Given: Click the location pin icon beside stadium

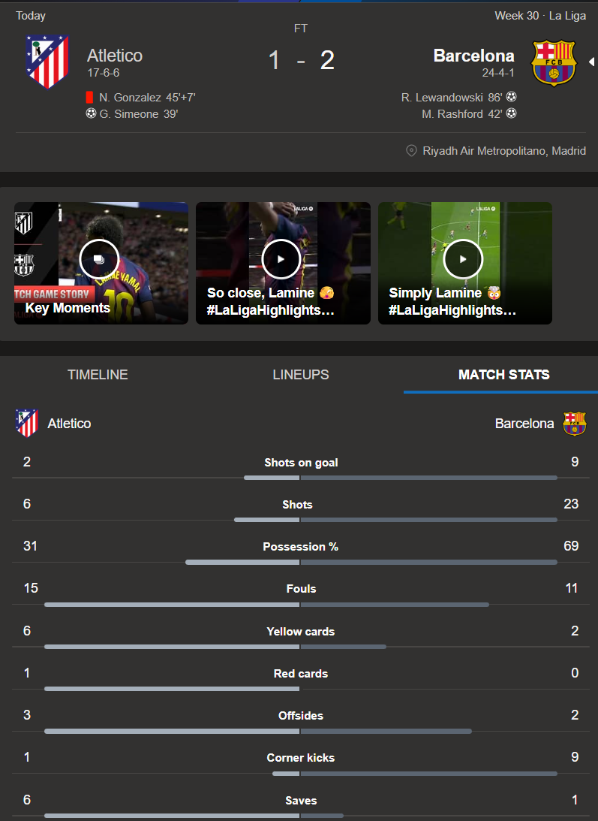Looking at the screenshot, I should 411,151.
